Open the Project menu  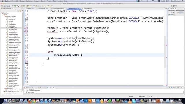click(49, 1)
